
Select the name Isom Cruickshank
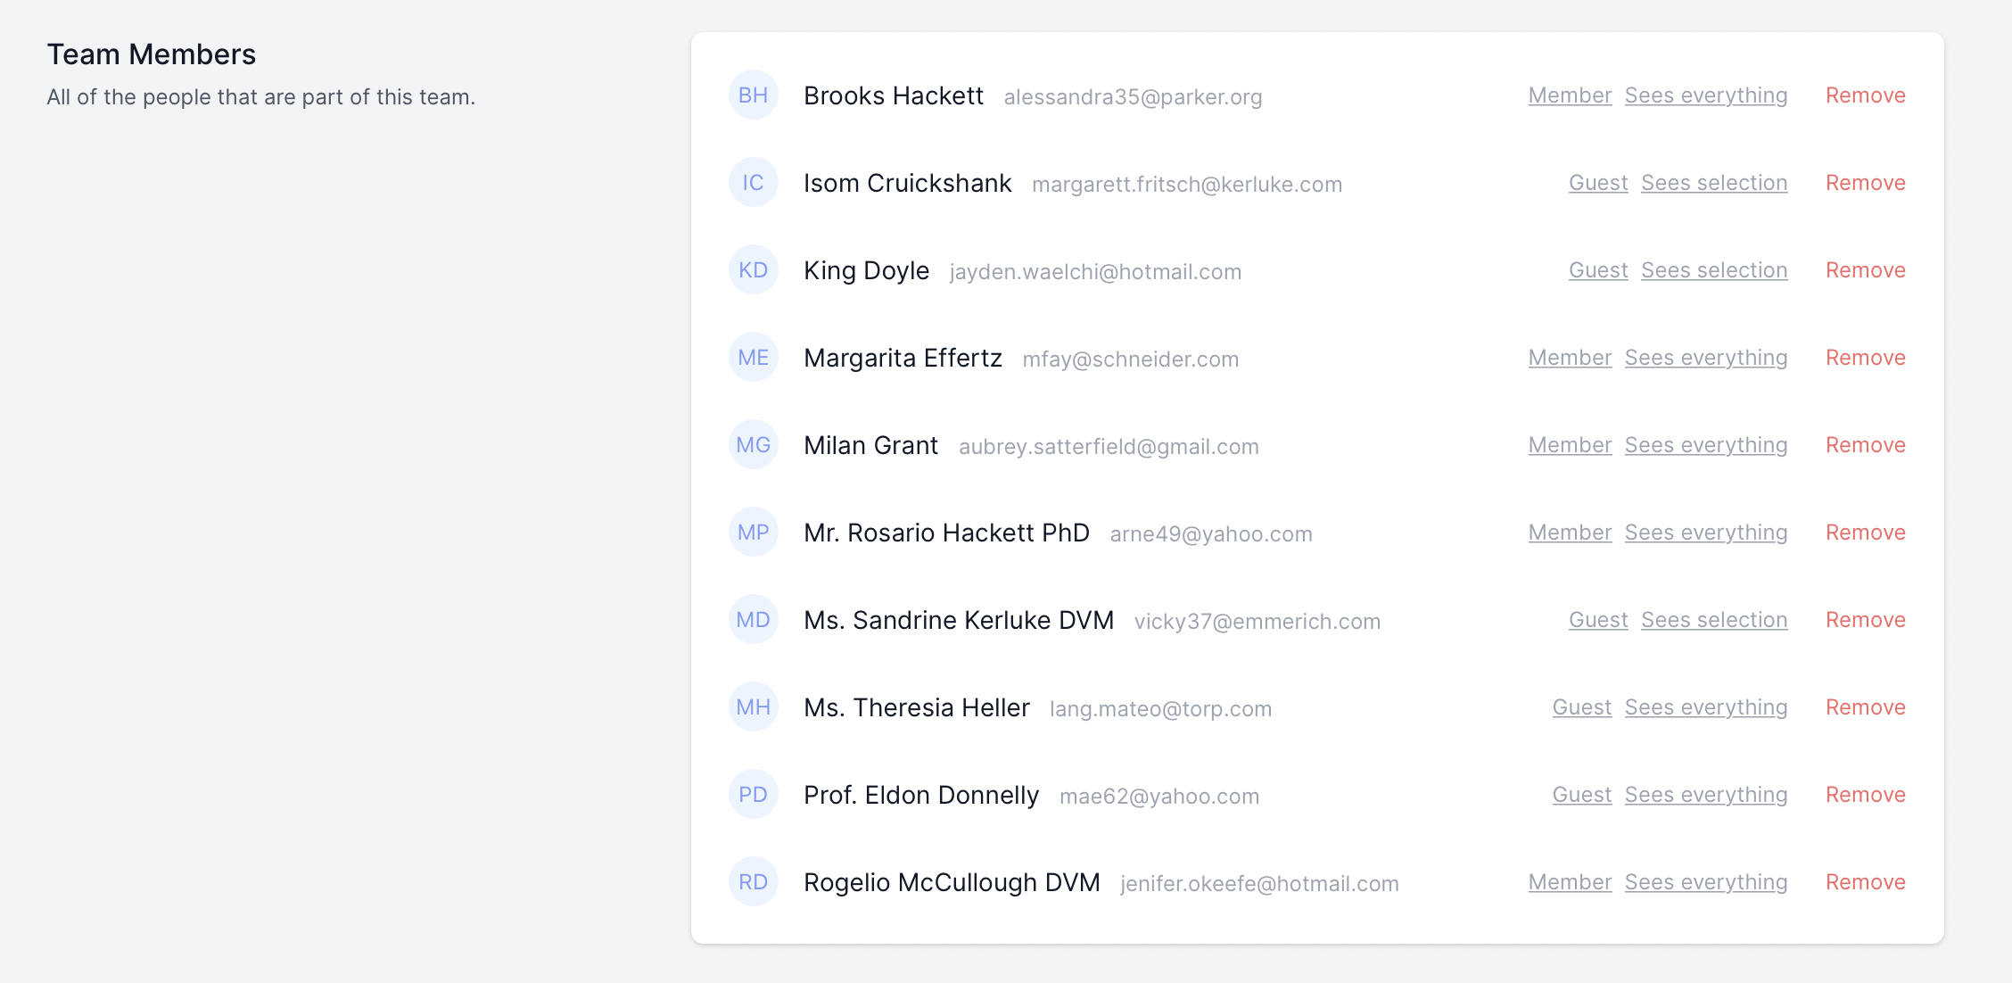click(x=908, y=183)
